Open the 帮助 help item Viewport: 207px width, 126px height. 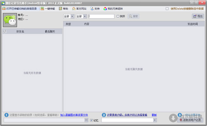[63, 9]
